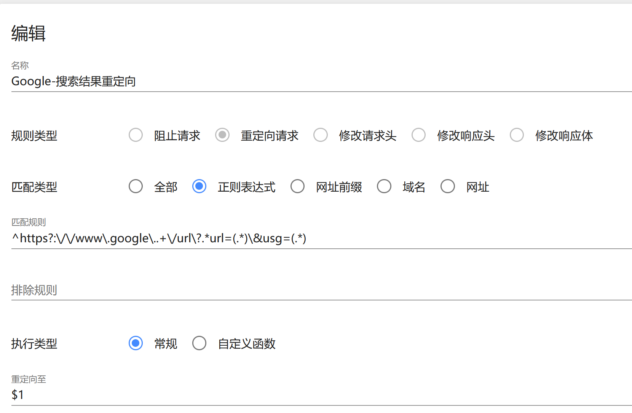The height and width of the screenshot is (413, 632).
Task: Choose 域名 as the match type
Action: click(x=384, y=186)
